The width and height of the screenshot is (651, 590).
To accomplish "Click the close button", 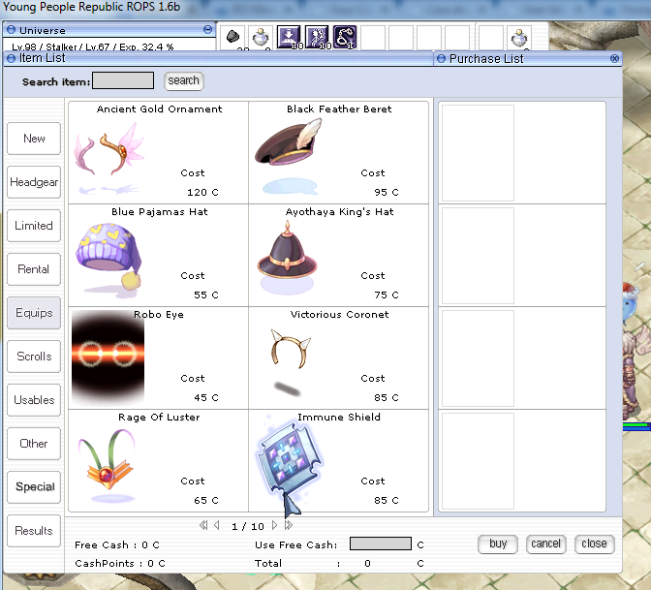I will (x=594, y=543).
